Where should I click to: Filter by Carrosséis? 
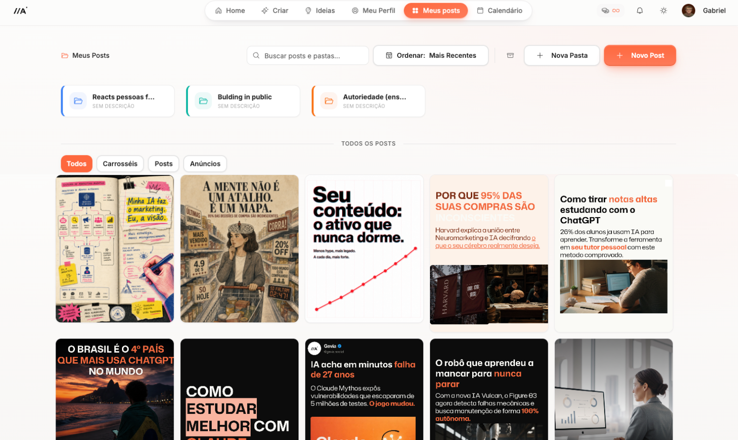pos(120,164)
